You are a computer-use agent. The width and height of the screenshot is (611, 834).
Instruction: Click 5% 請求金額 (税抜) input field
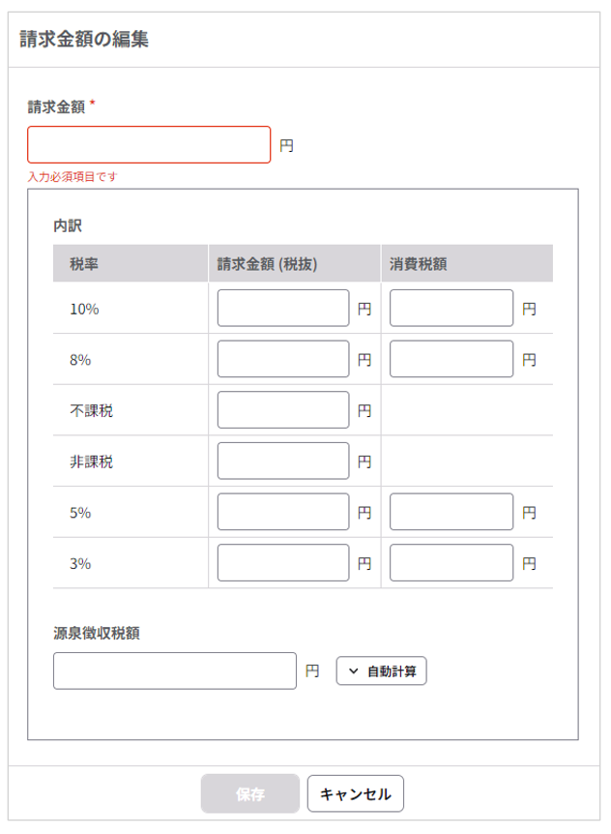pyautogui.click(x=282, y=512)
